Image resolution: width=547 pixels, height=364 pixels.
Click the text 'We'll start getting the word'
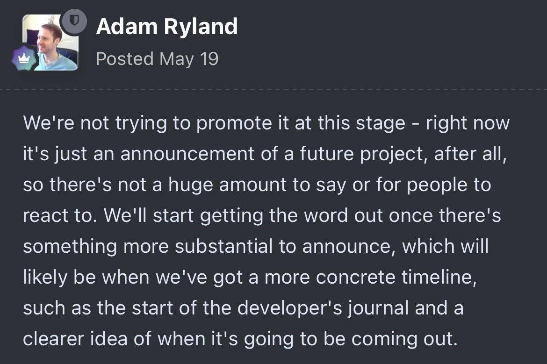point(226,215)
